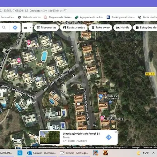157x157 pixels.
Task: Close the Urbanização Quinta do Perogil card
Action: coord(115,132)
